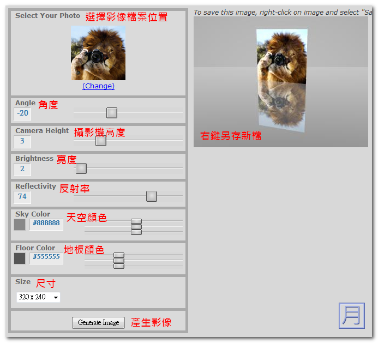Click the generated reflection preview image
This screenshot has height=343, width=378.
(x=281, y=82)
